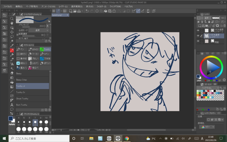
Task: Open dropdown arrow beside the save icon
Action: (x=82, y=11)
